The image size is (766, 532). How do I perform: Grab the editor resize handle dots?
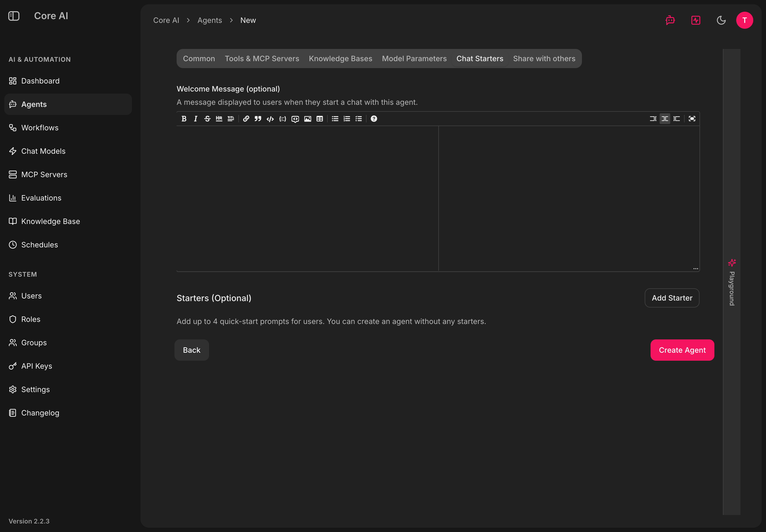tap(695, 268)
